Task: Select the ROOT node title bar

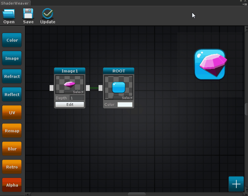Action: pyautogui.click(x=119, y=71)
